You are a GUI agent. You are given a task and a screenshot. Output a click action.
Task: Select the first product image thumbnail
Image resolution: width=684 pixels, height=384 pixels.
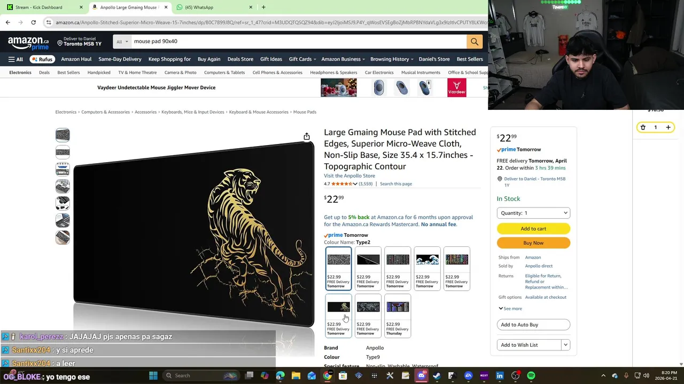point(63,135)
